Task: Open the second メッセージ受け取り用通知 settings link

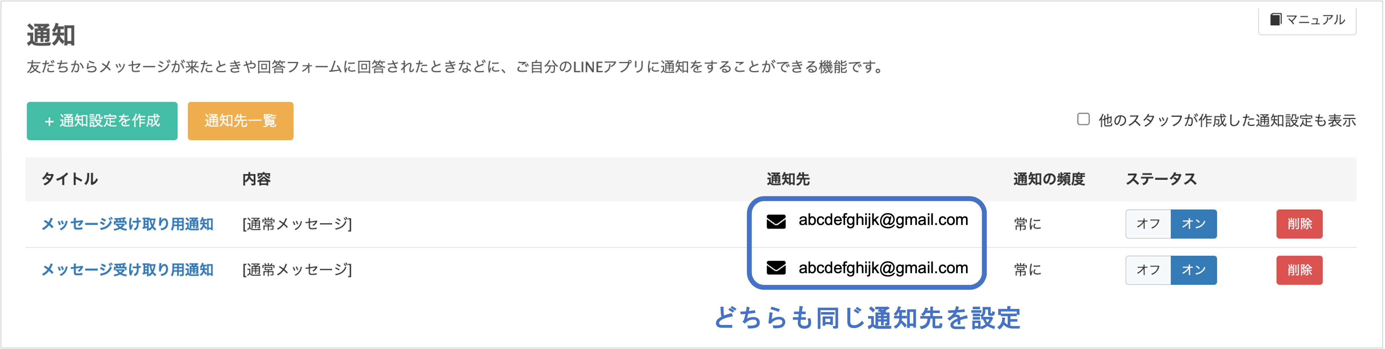Action: coord(127,270)
